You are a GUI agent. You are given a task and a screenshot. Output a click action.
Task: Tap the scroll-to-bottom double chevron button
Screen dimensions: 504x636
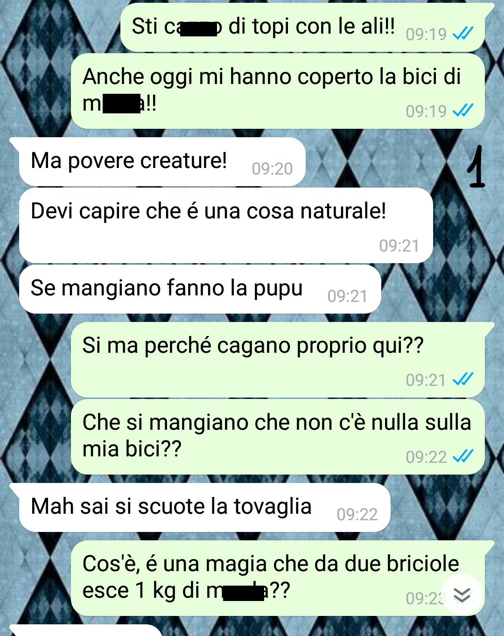click(462, 594)
